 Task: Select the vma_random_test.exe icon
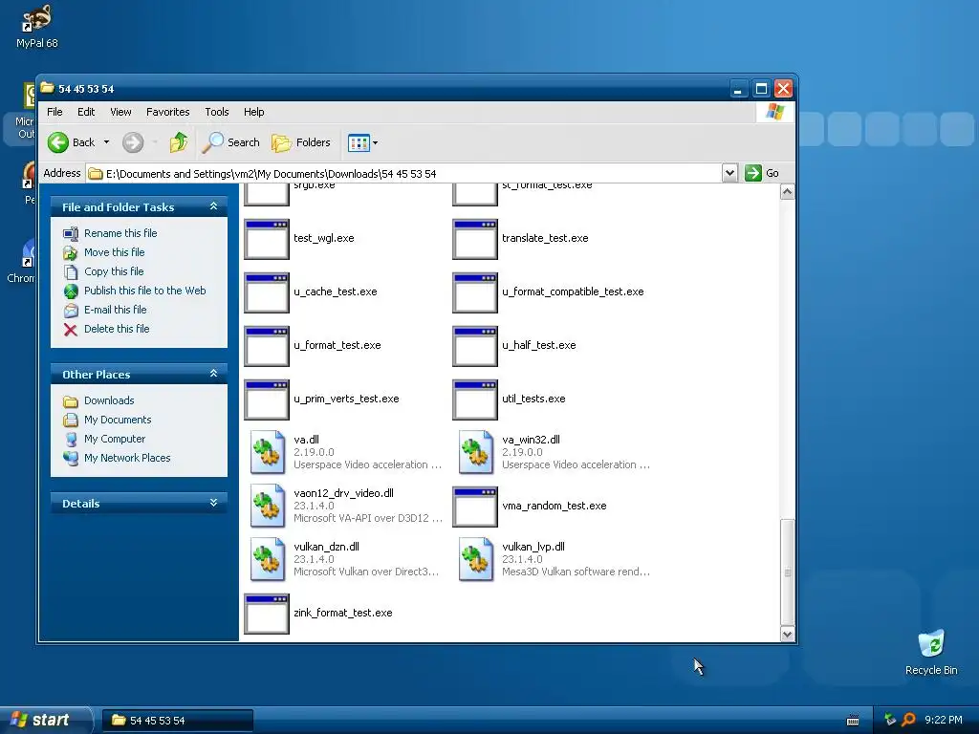(x=475, y=507)
